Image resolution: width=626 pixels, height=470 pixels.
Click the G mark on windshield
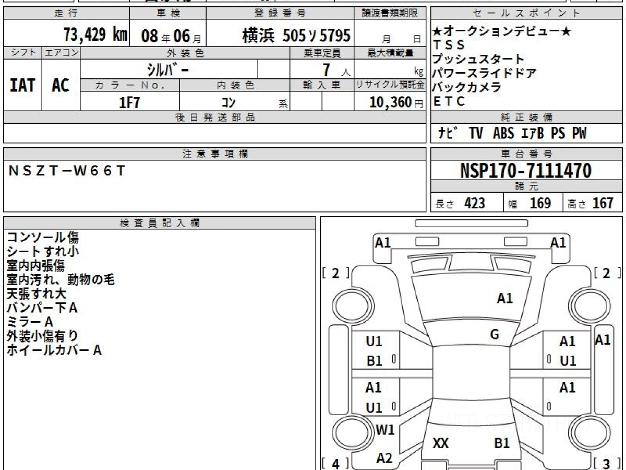click(x=495, y=335)
